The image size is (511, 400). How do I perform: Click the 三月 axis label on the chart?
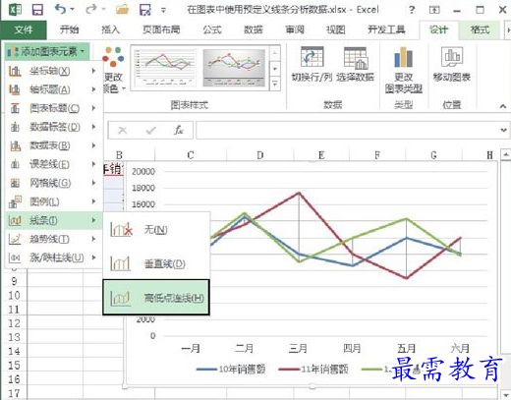tap(298, 349)
